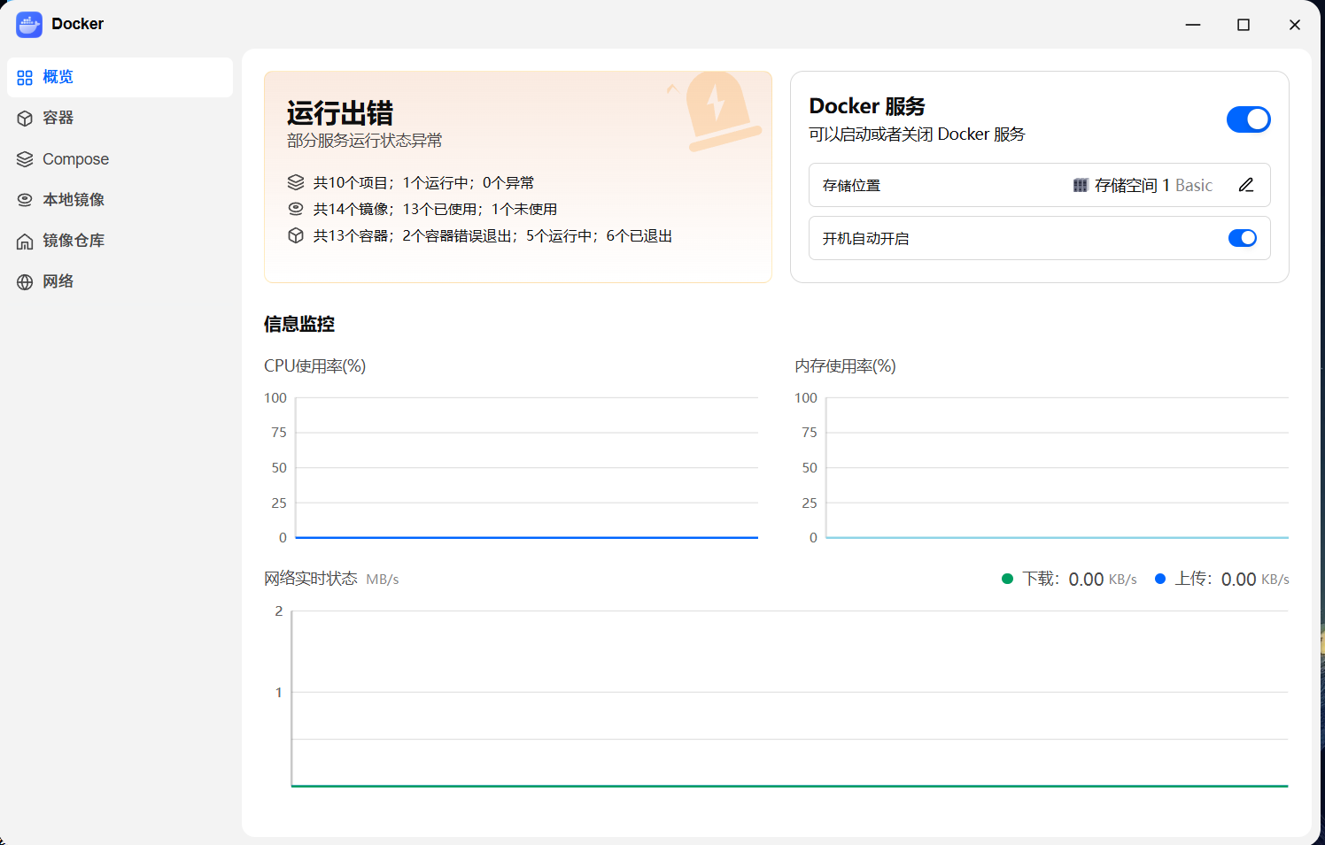
Task: Click the 共13个容器 containers summary line
Action: pyautogui.click(x=492, y=235)
